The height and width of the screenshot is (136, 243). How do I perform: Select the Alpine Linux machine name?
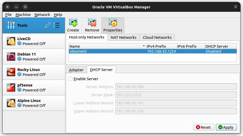coord(29,101)
